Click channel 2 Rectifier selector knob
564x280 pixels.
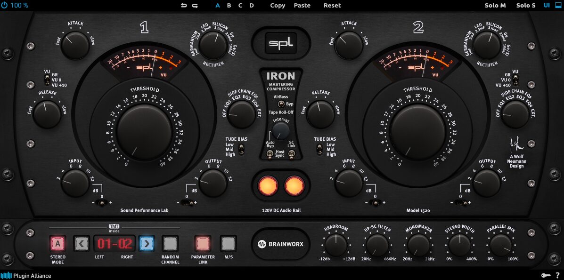pyautogui.click(x=487, y=45)
